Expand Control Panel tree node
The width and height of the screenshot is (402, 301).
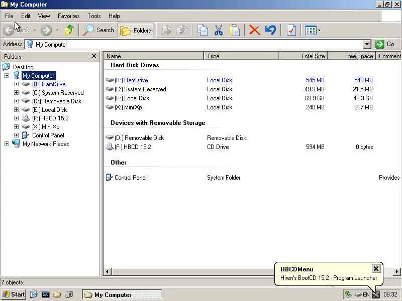pos(16,135)
